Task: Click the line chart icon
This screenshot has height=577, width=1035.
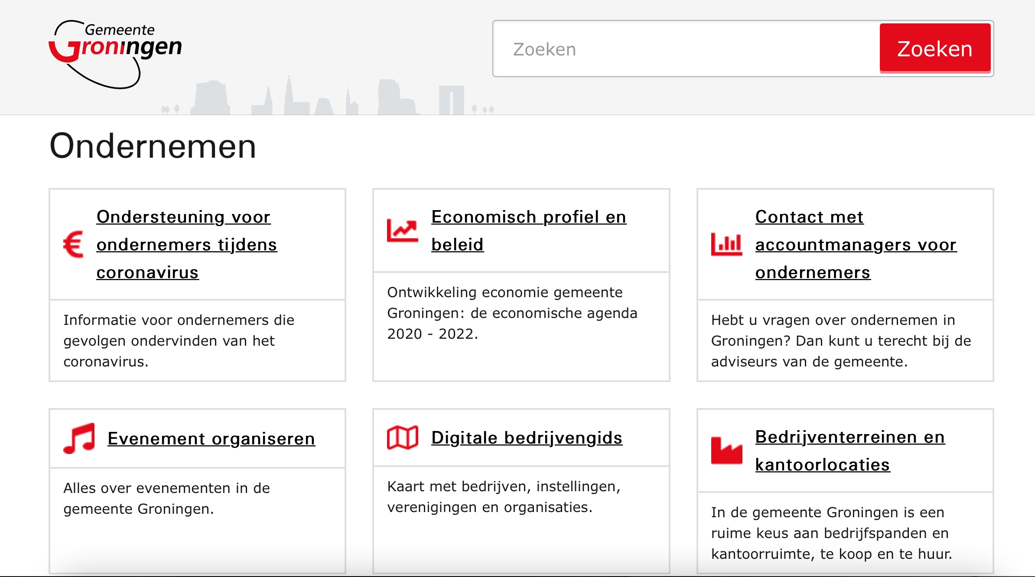Action: (x=402, y=230)
